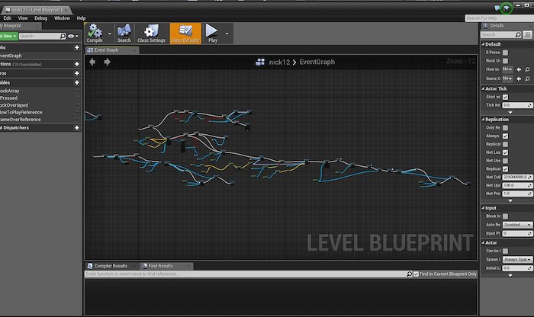Viewport: 534px width, 317px height.
Task: Toggle the Only Re replication checkbox
Action: pyautogui.click(x=505, y=127)
